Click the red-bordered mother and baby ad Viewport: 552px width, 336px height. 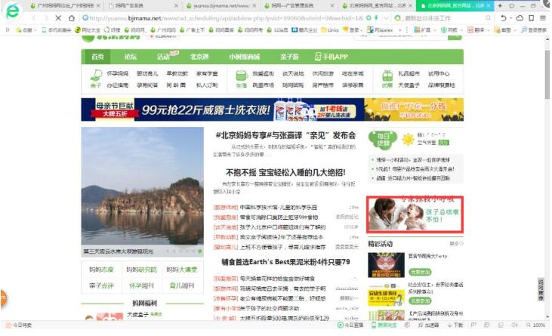pos(414,214)
